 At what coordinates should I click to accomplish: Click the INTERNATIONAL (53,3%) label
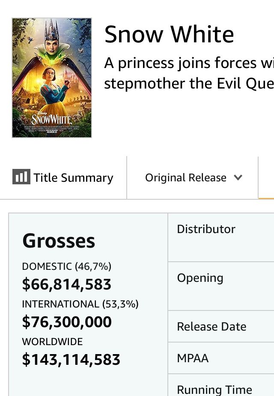[80, 304]
